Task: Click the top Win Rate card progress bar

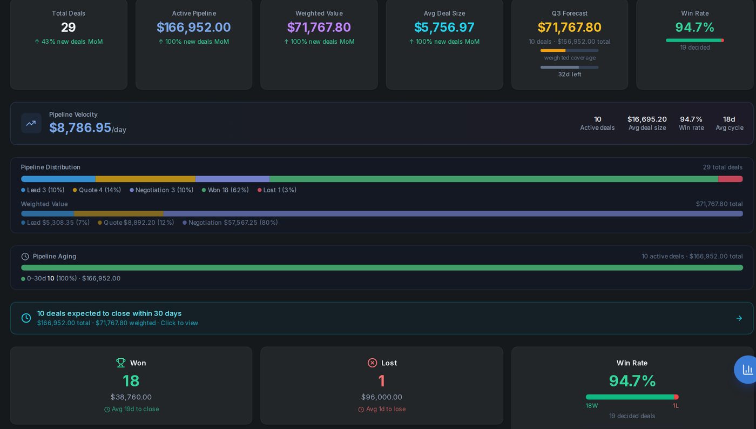Action: pyautogui.click(x=695, y=40)
